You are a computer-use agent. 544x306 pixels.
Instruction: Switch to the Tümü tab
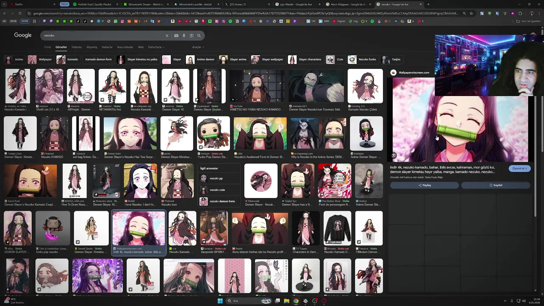pos(47,47)
